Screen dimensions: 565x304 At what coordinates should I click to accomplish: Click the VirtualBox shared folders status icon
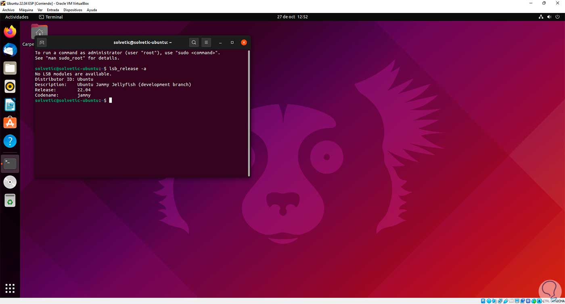click(511, 301)
